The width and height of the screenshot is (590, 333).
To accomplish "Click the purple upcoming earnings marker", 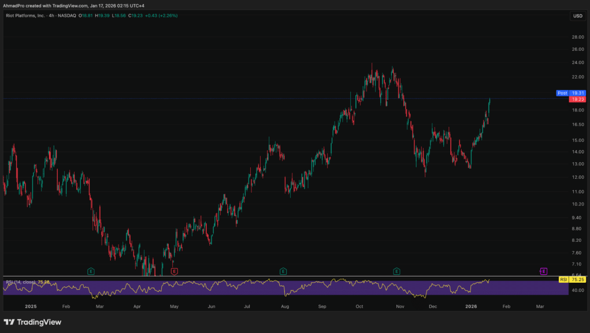I will 543,271.
